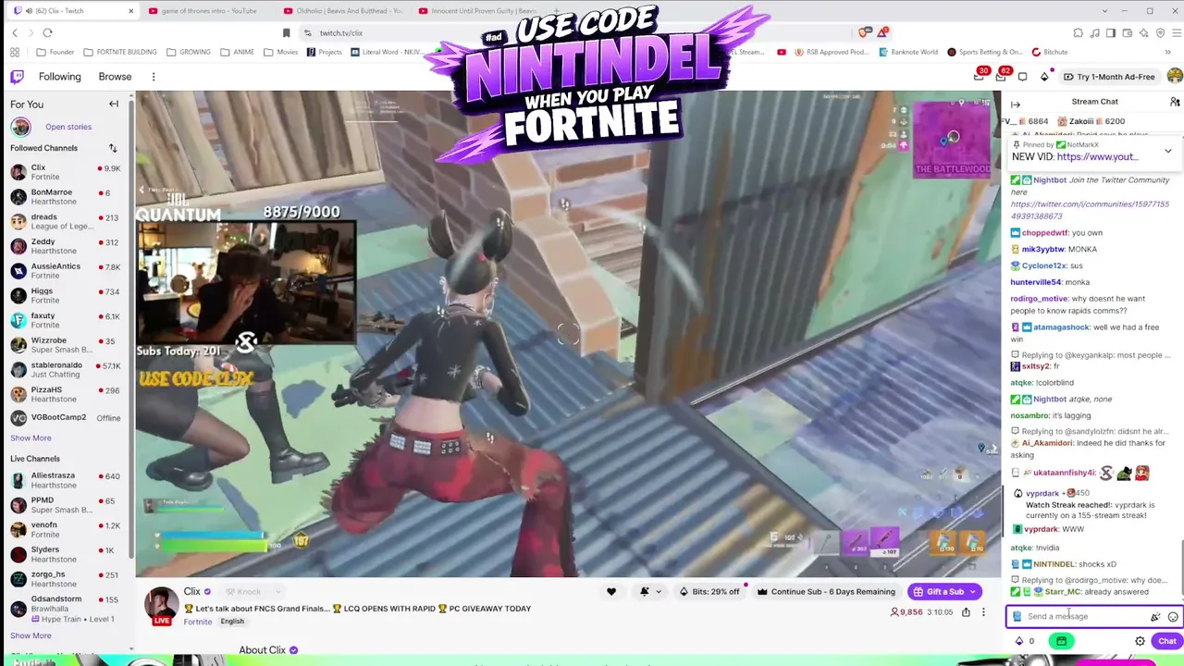Open the Twitch more options menu
The width and height of the screenshot is (1184, 666).
point(154,77)
